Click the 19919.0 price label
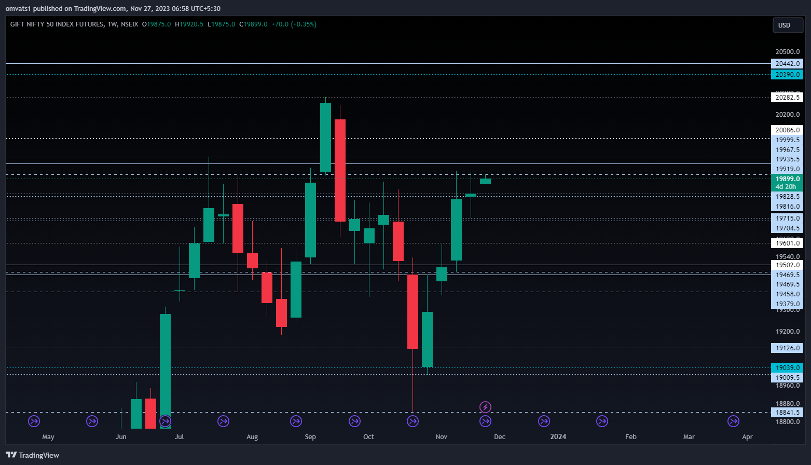811x465 pixels. 787,169
